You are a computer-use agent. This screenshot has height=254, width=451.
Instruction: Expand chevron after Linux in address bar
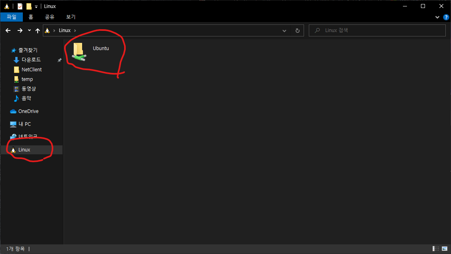(x=75, y=30)
